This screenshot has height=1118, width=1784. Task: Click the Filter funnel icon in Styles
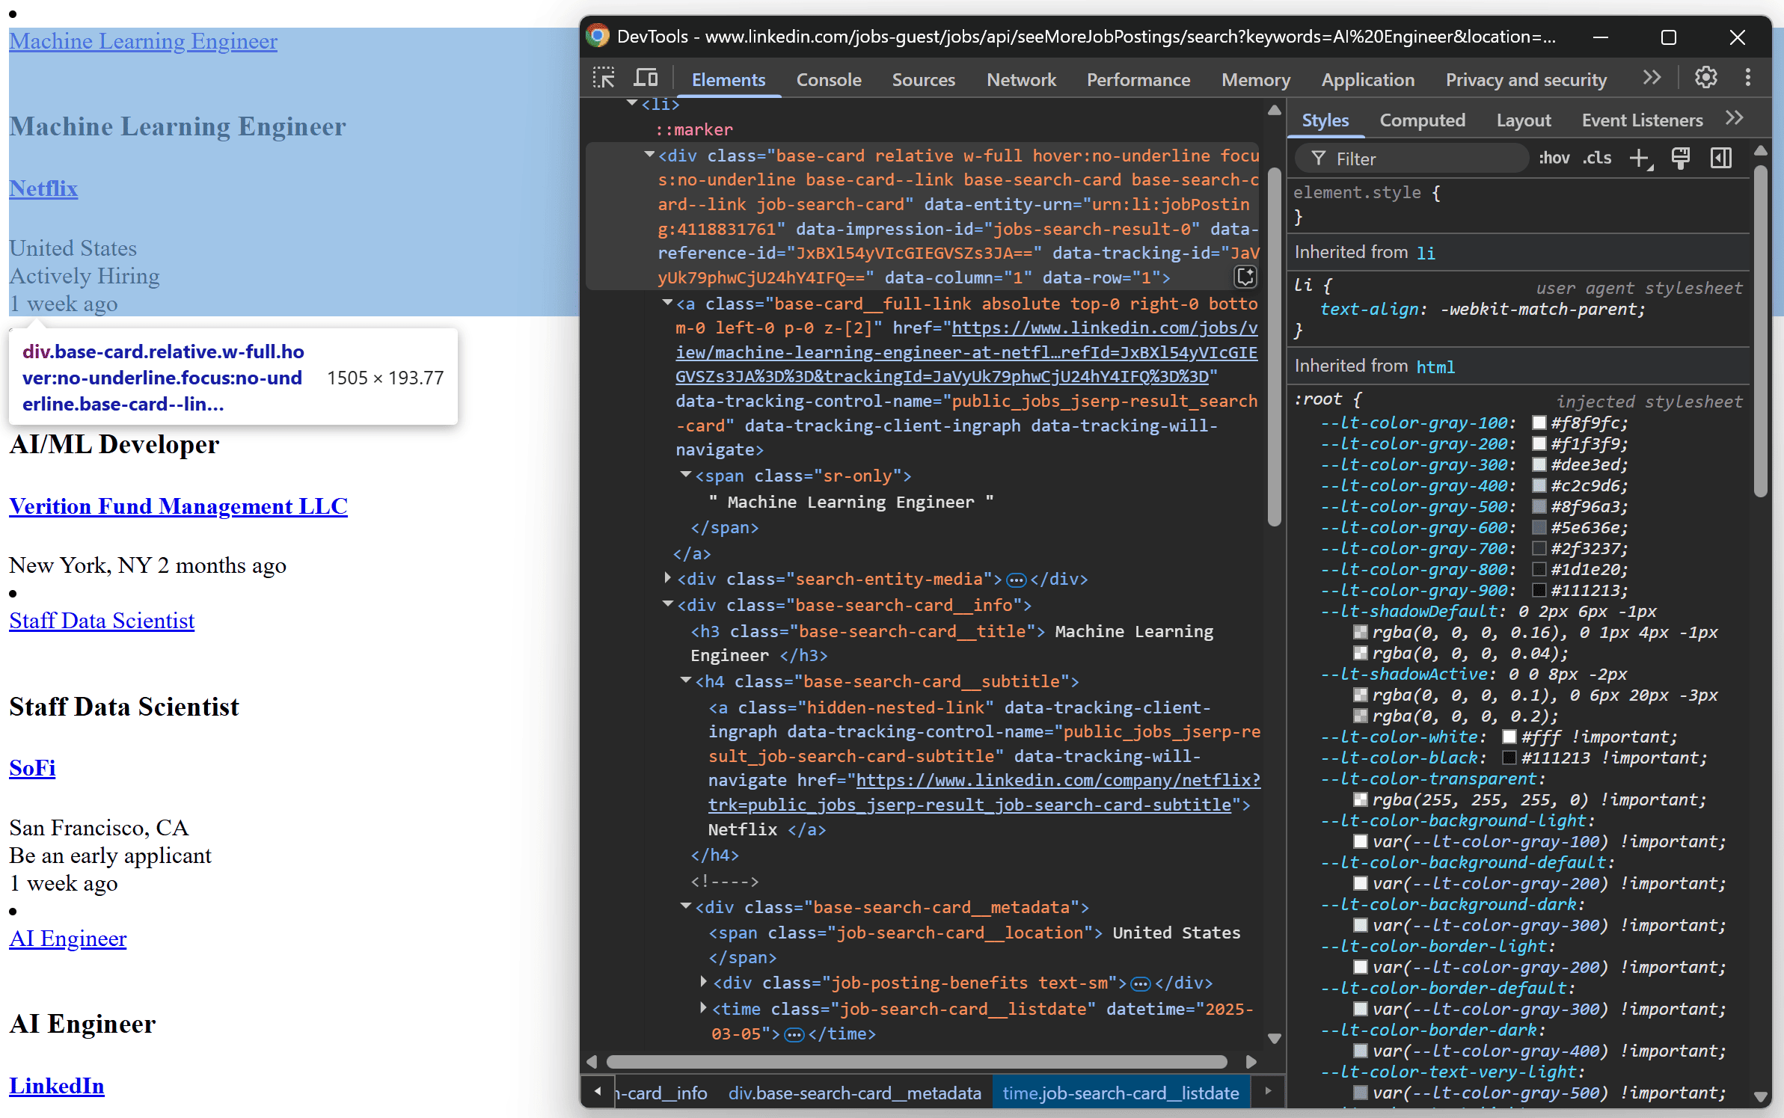tap(1318, 159)
